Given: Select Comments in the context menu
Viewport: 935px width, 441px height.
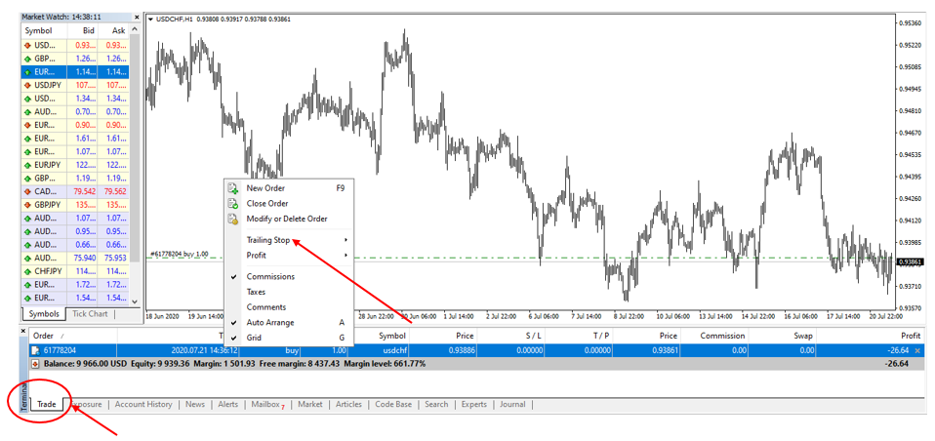Looking at the screenshot, I should [x=265, y=307].
